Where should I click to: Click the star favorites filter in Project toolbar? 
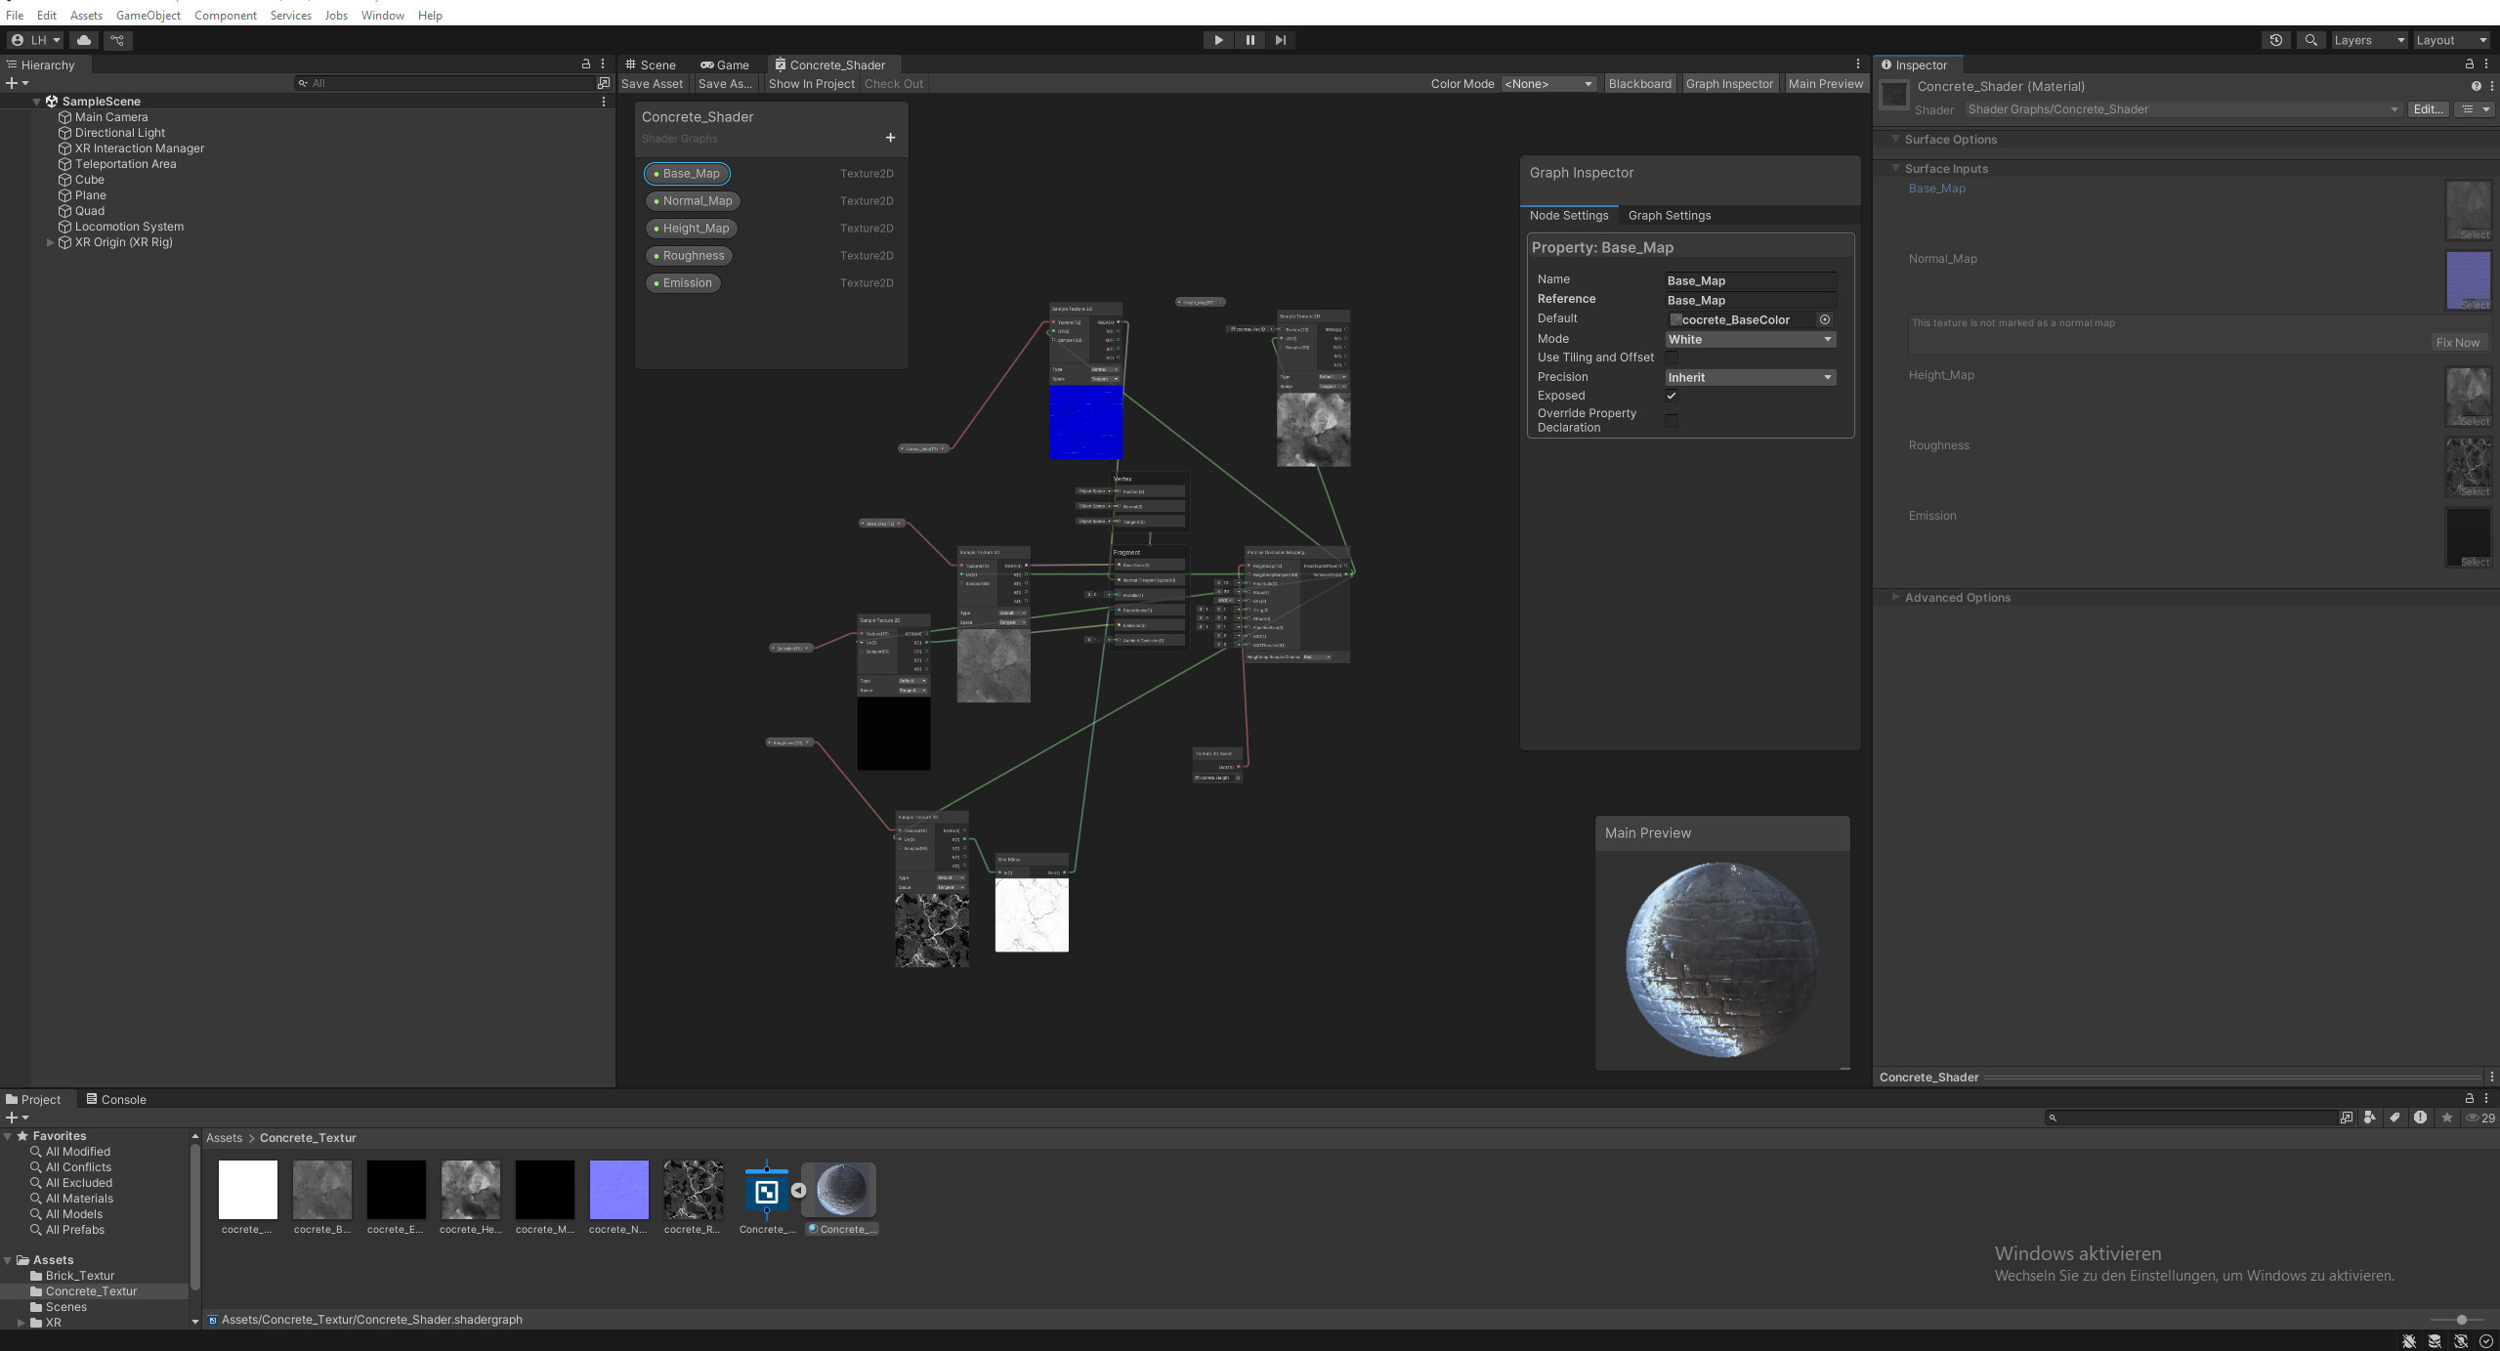pos(2446,1119)
